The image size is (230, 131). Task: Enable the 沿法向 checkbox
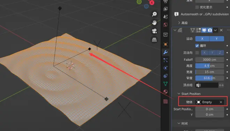[197, 52]
